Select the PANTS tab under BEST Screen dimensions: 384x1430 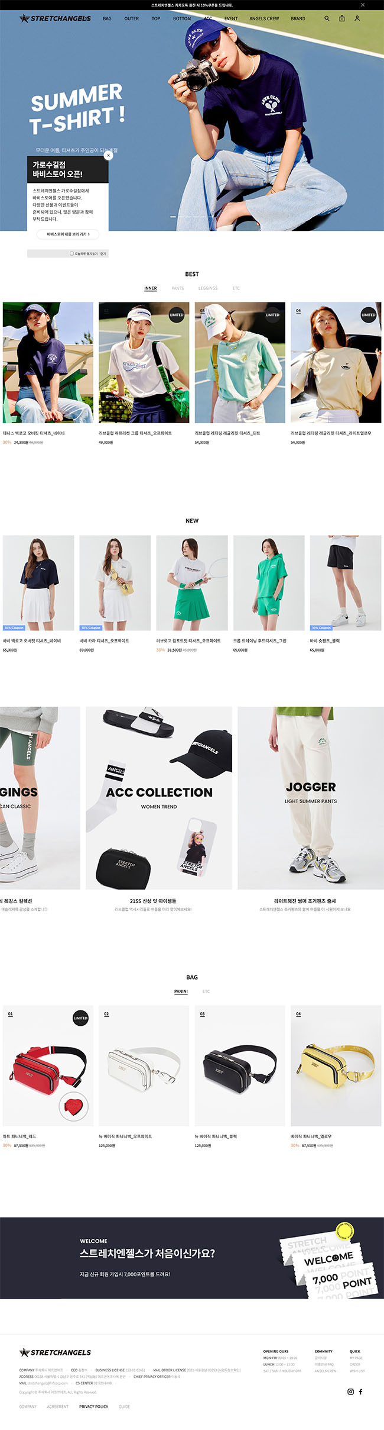[178, 288]
